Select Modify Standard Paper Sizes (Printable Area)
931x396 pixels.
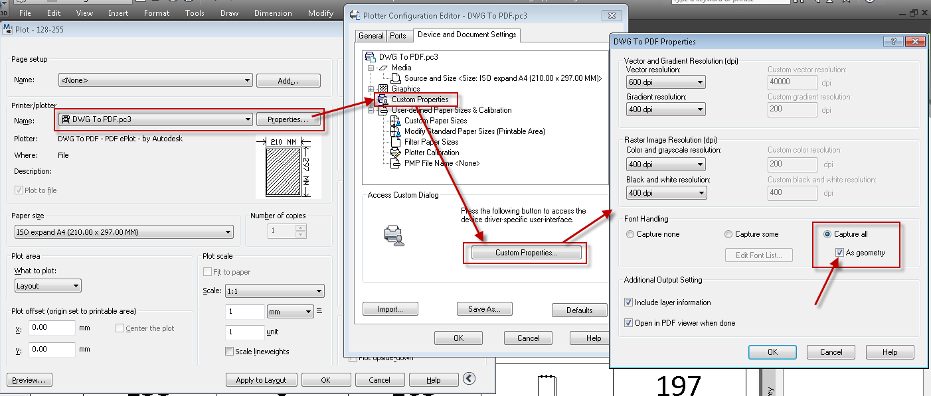pyautogui.click(x=474, y=131)
